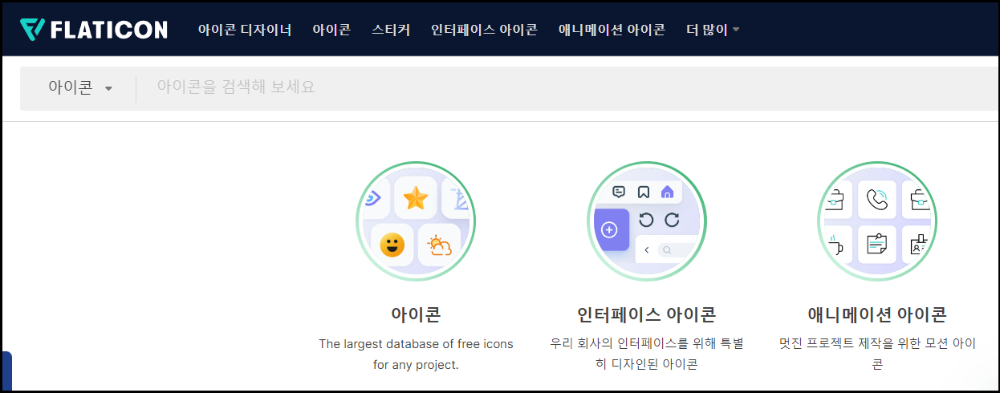Click the magnifier search icon in the interface thumbnail
The image size is (1000, 393).
(x=667, y=250)
